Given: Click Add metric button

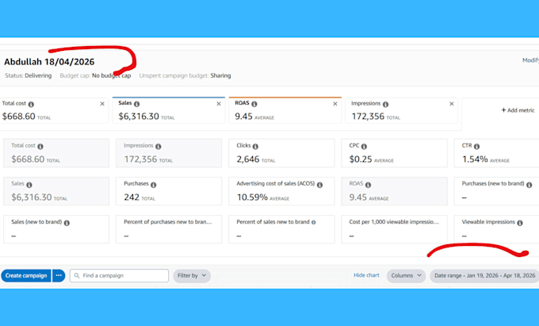Looking at the screenshot, I should point(518,110).
